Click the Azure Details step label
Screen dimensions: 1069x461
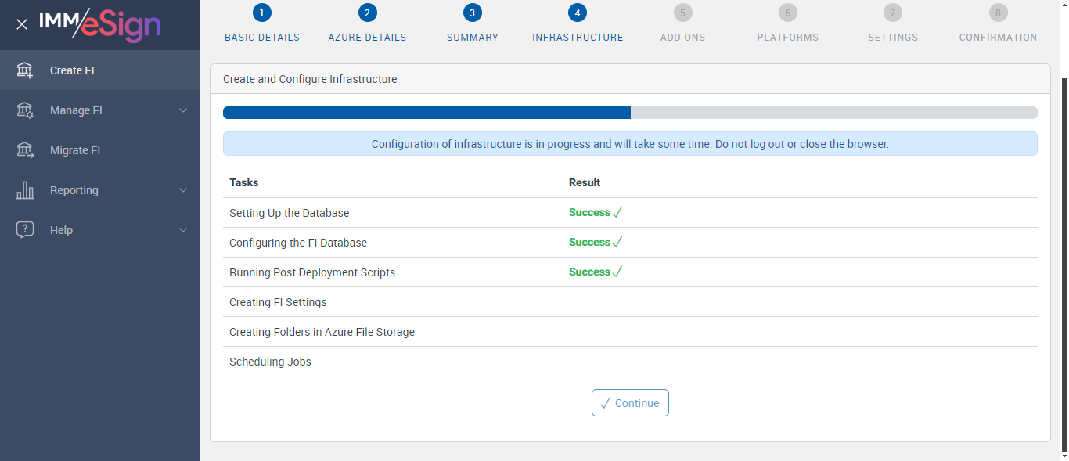367,38
